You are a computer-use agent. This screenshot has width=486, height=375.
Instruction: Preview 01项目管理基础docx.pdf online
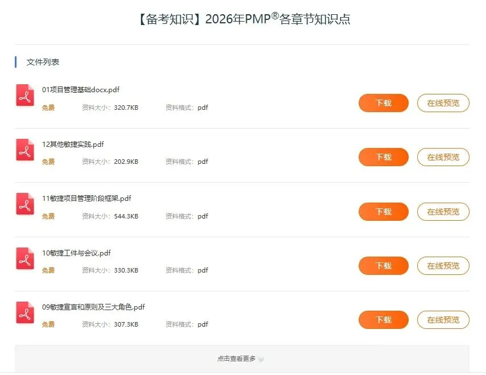click(x=443, y=103)
